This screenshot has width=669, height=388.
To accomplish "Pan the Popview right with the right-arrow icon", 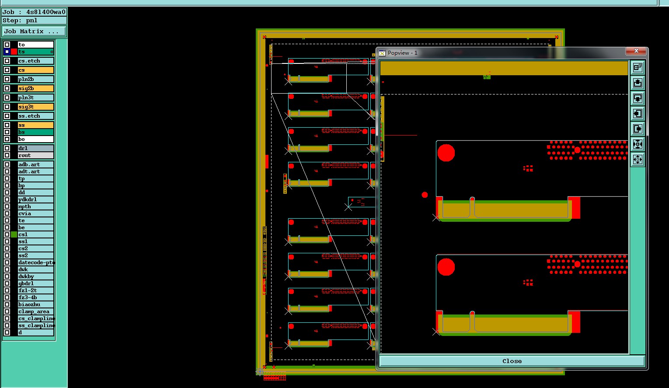I will pos(638,129).
